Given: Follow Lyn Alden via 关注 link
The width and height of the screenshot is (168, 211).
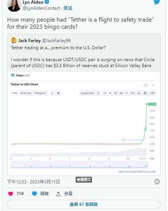Looking at the screenshot, I should [x=68, y=8].
